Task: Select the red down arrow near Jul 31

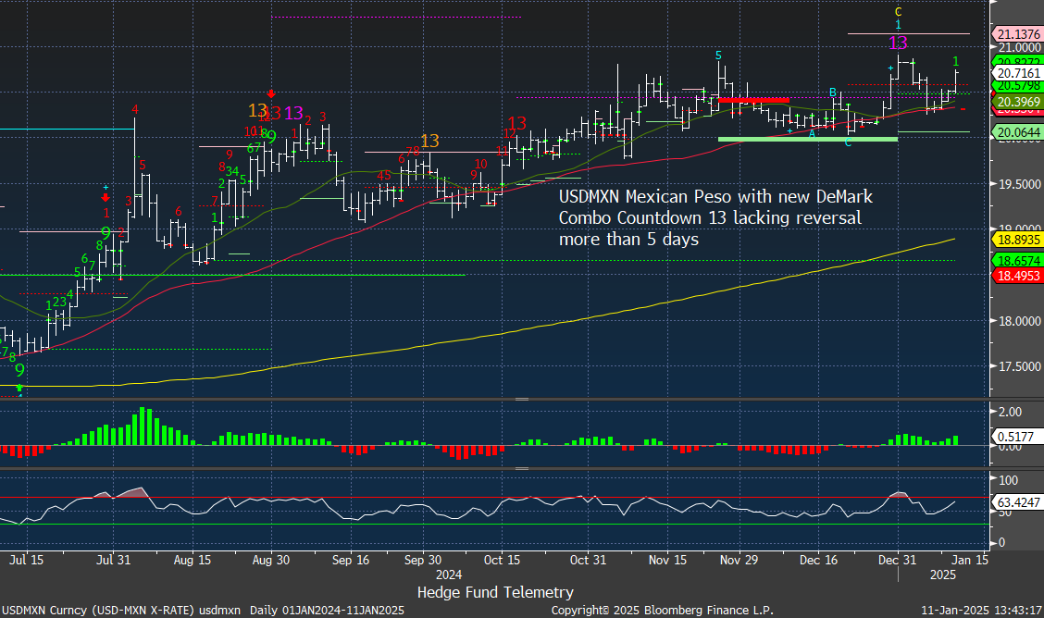Action: coord(106,198)
